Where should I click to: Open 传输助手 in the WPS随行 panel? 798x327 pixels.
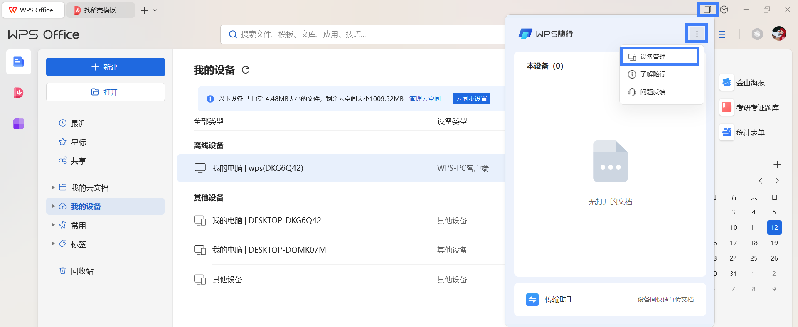point(610,300)
